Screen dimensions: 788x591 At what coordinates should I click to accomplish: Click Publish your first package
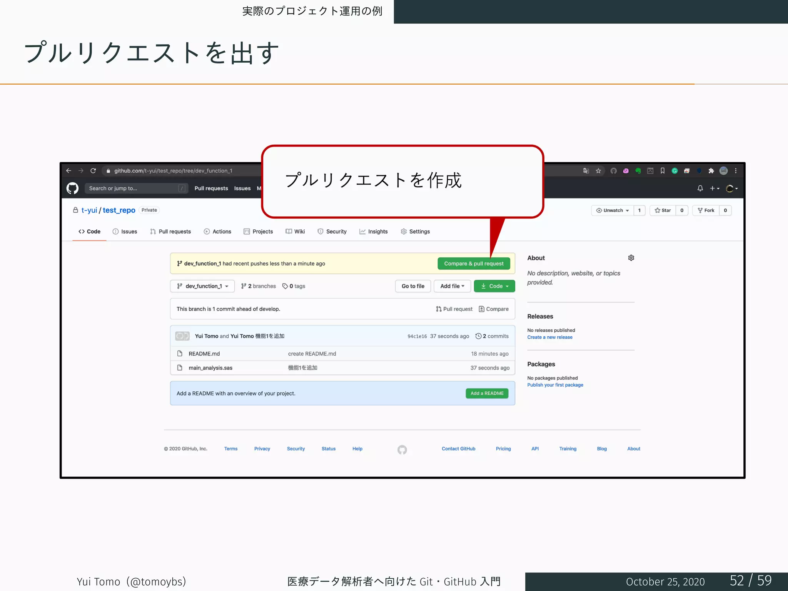point(555,385)
